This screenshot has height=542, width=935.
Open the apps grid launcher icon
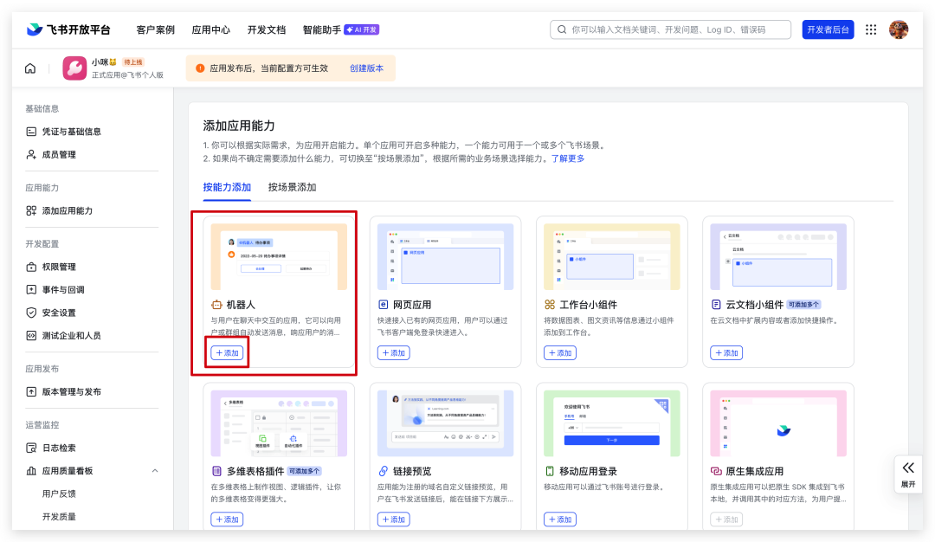[871, 29]
